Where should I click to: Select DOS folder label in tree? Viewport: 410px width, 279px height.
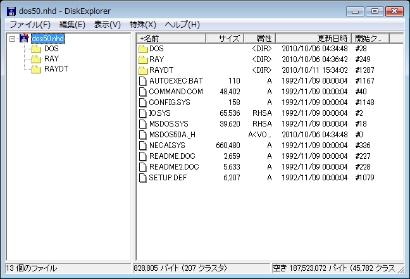coord(51,49)
